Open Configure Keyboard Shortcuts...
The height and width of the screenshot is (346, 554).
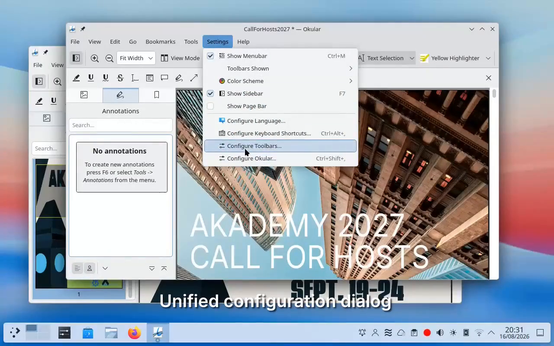tap(280, 133)
